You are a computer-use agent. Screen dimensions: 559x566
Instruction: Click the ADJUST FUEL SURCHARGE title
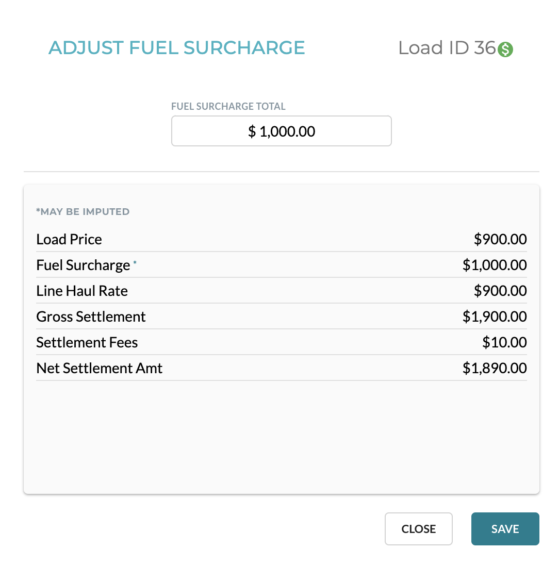point(176,48)
